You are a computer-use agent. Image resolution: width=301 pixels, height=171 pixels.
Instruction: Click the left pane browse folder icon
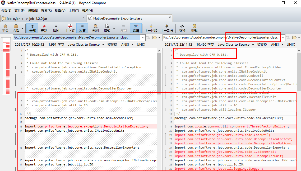(155, 37)
